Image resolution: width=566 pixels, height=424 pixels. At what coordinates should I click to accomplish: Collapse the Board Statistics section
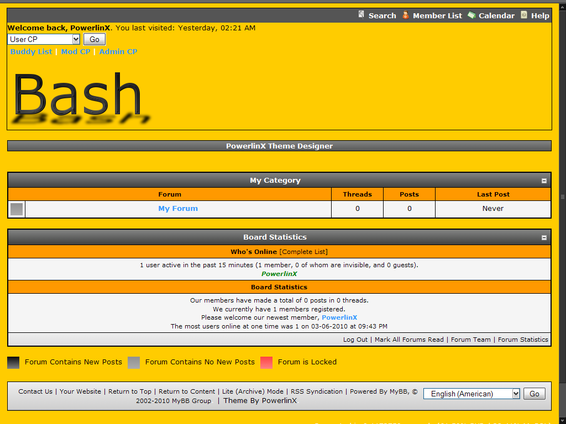coord(544,237)
